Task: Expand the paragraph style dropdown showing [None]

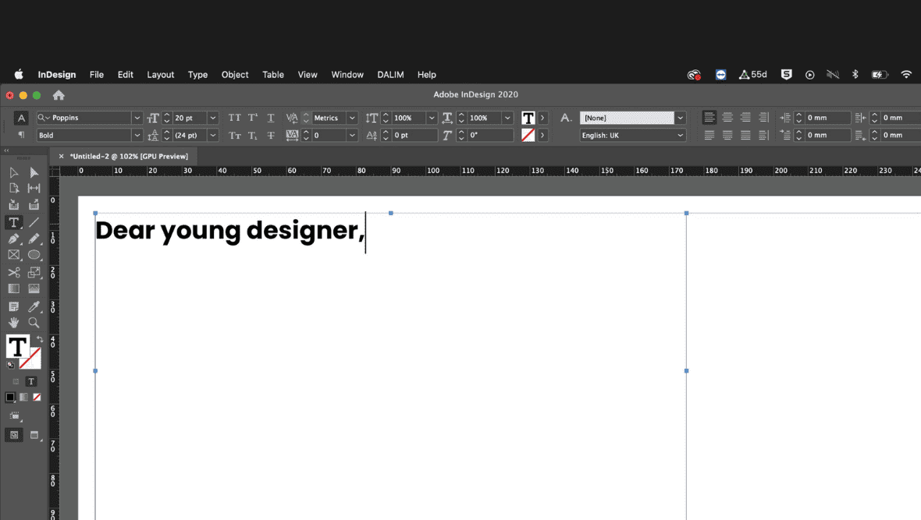Action: coord(678,117)
